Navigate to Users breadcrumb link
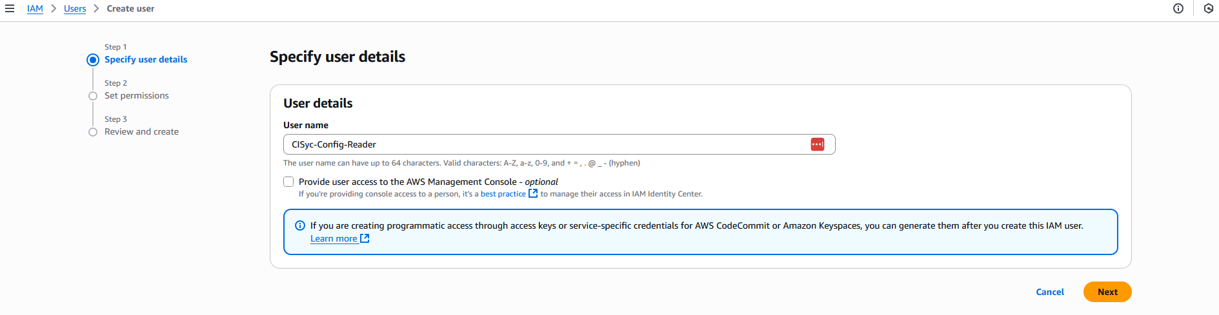Screen dimensions: 1219x315 pos(75,8)
